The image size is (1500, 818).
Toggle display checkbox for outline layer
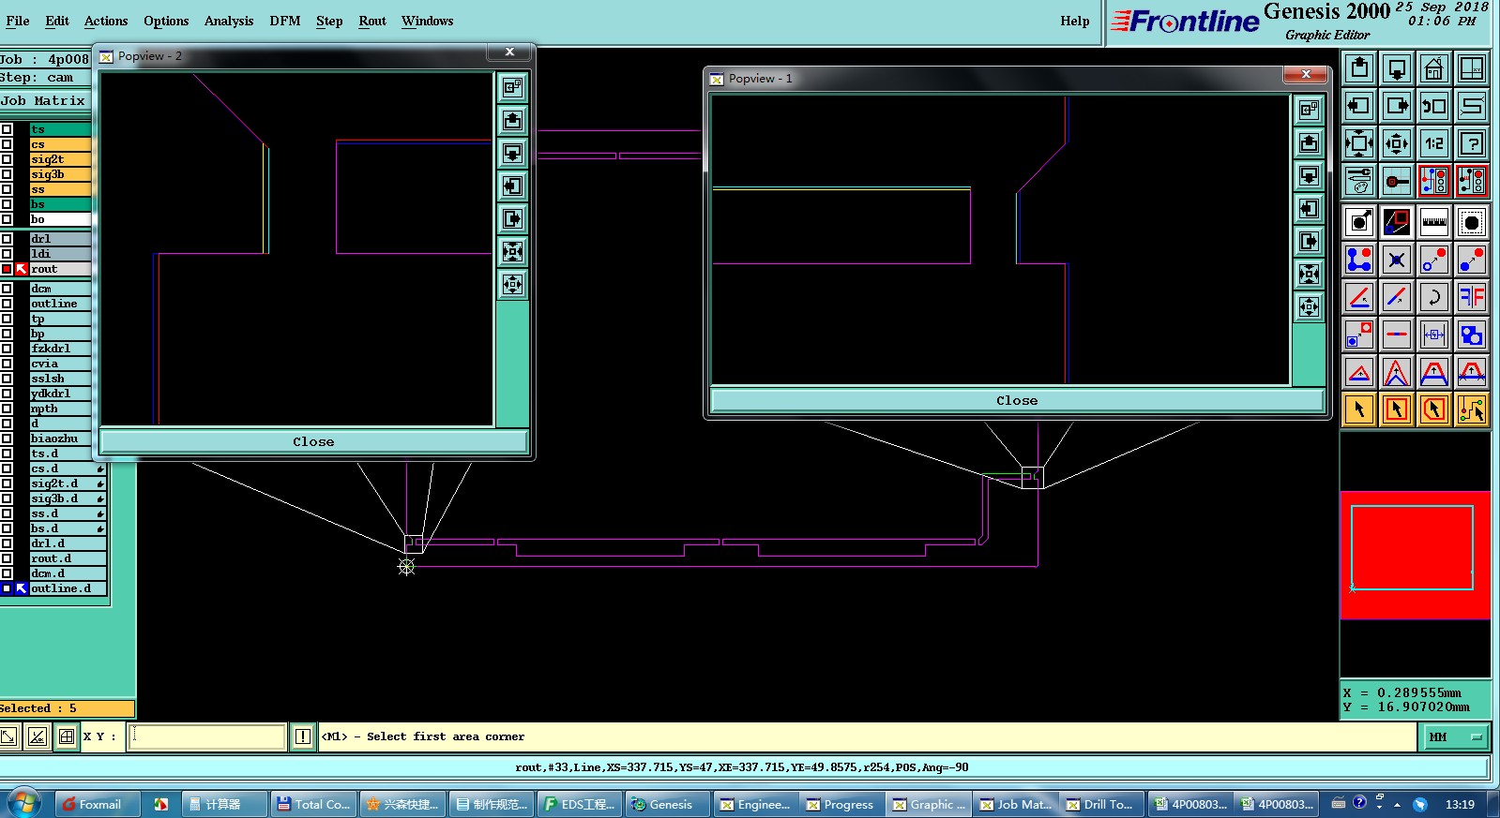(7, 304)
